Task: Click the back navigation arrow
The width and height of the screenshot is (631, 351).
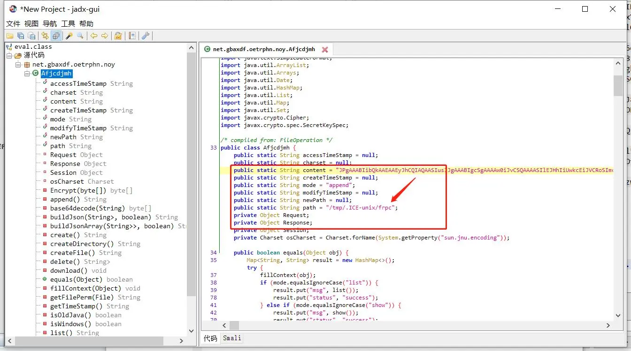Action: tap(94, 36)
